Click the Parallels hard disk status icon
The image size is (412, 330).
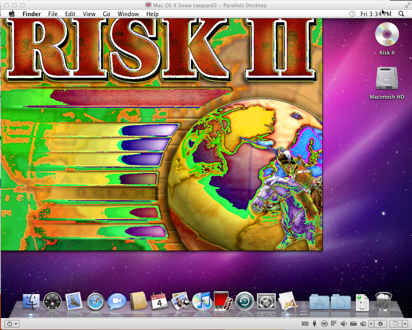pyautogui.click(x=353, y=324)
